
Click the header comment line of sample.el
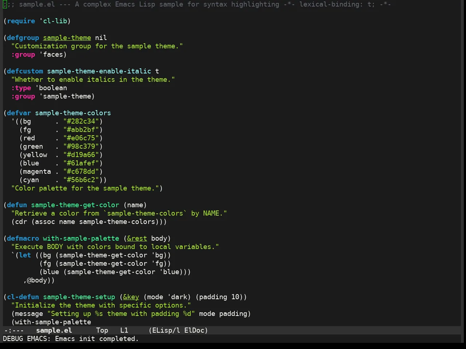tap(197, 4)
